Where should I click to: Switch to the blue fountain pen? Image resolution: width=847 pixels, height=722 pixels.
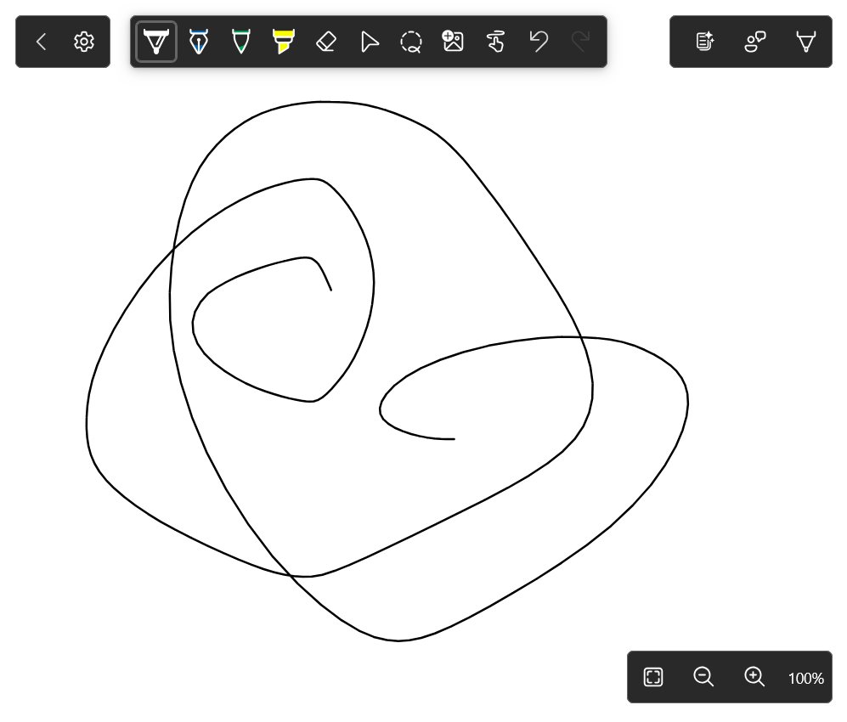tap(198, 41)
